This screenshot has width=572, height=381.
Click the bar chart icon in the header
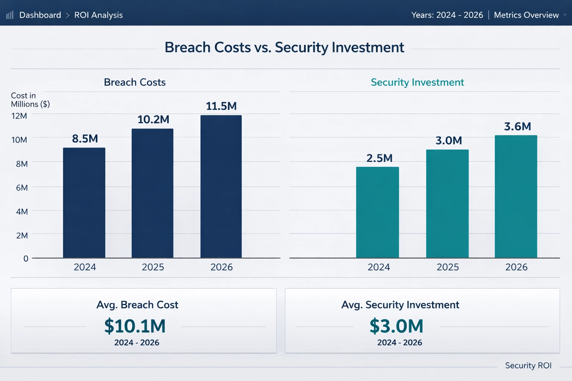tap(10, 15)
